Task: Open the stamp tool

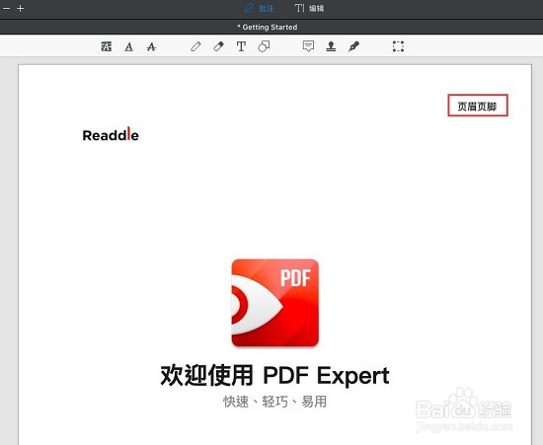Action: coord(331,46)
